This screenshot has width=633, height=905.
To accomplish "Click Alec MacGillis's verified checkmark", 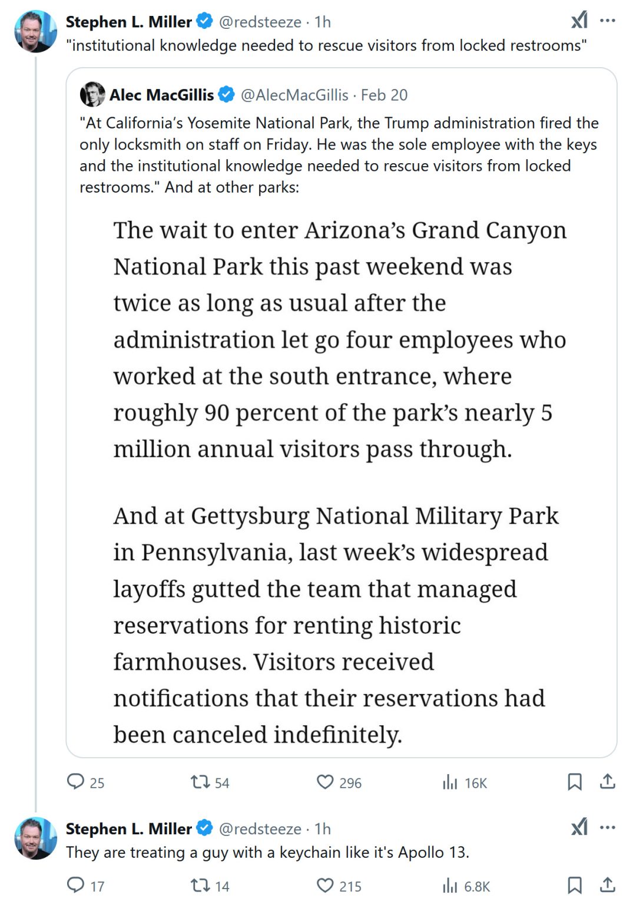I will [x=226, y=94].
